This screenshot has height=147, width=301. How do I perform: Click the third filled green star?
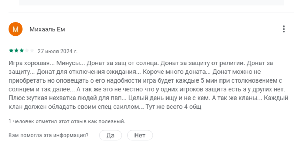22,51
